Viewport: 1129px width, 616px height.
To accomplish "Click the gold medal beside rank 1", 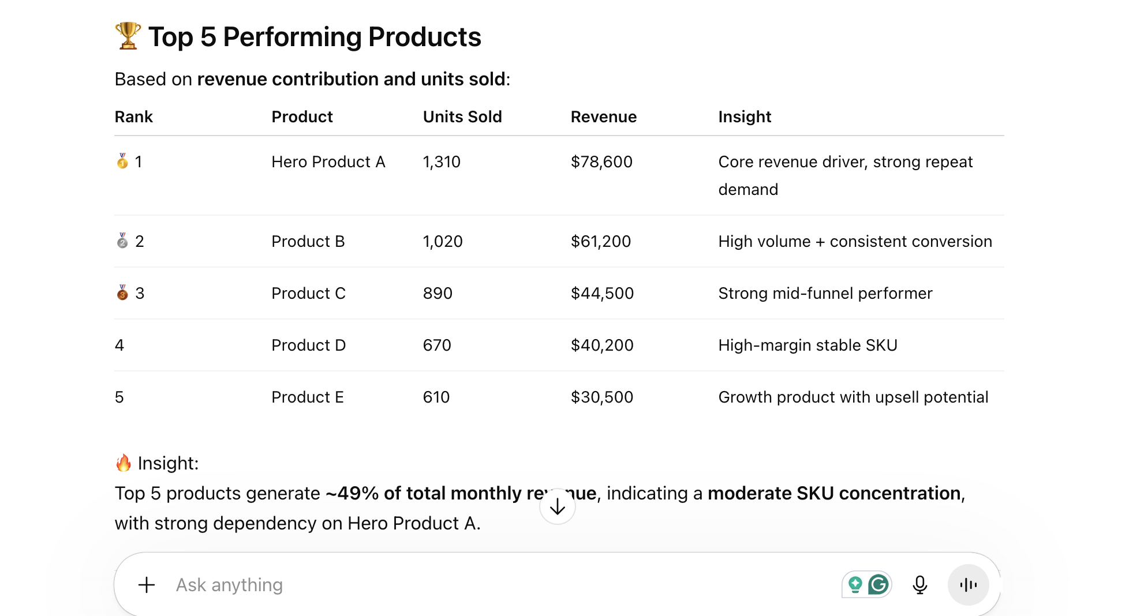I will (122, 162).
